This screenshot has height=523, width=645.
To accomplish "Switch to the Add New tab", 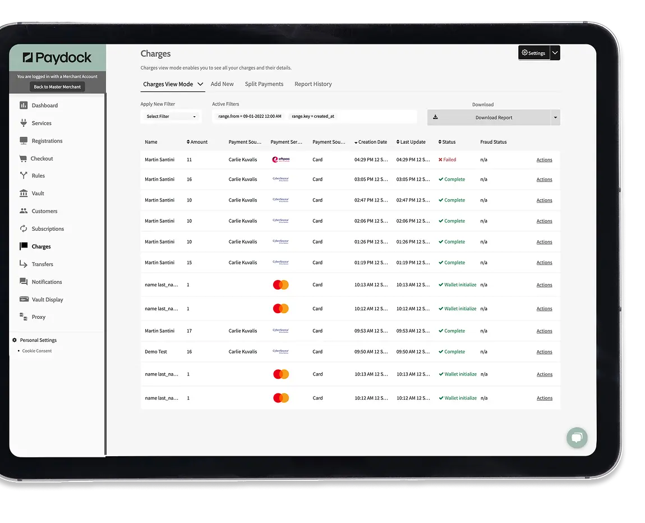I will (222, 84).
